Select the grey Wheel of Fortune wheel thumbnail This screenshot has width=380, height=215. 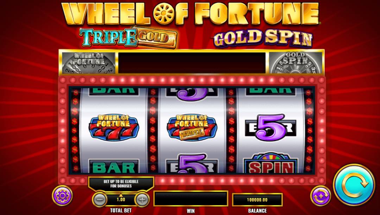point(89,63)
